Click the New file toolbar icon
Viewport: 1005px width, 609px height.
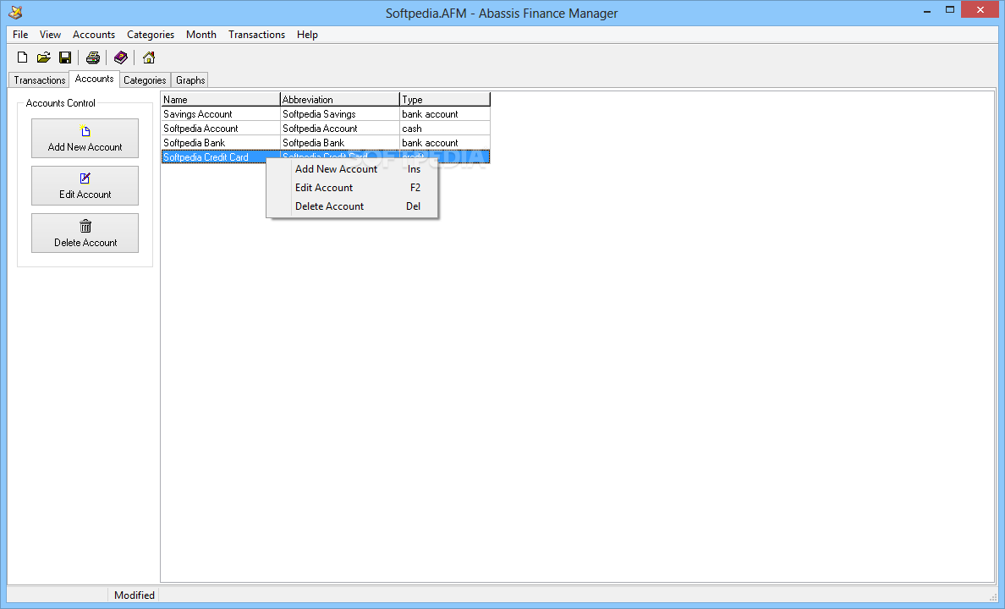coord(23,58)
